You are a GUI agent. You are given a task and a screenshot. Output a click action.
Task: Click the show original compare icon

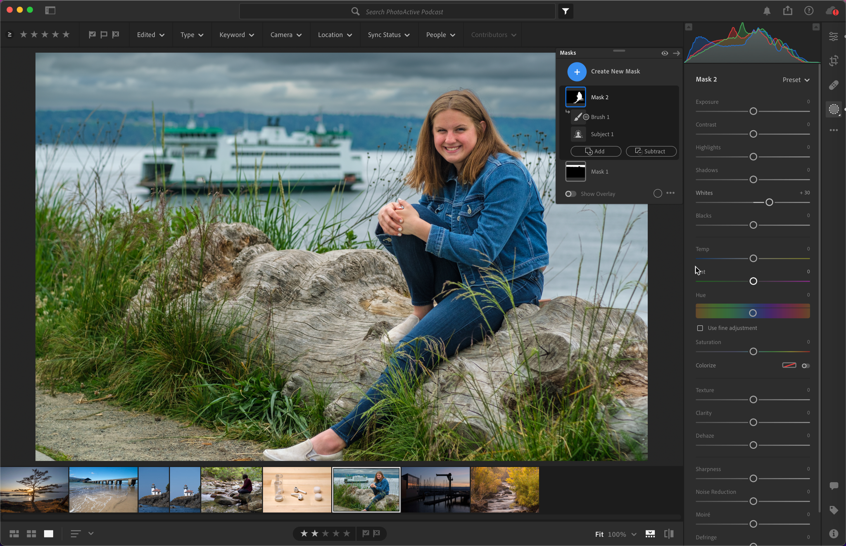(x=669, y=534)
